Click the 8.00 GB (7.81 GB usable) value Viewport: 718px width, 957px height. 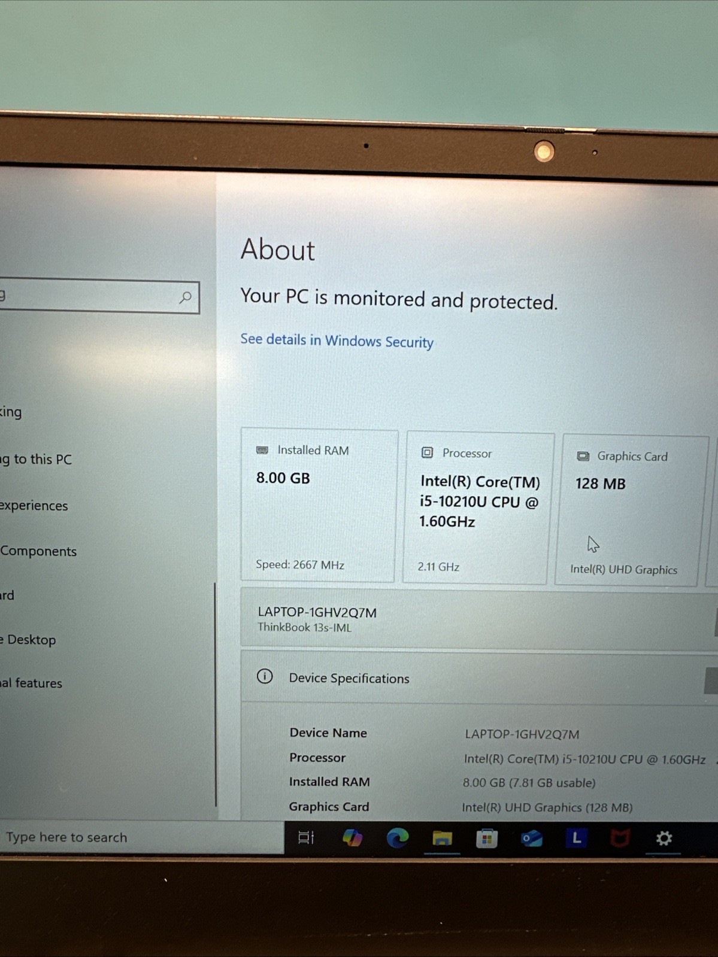[x=529, y=782]
